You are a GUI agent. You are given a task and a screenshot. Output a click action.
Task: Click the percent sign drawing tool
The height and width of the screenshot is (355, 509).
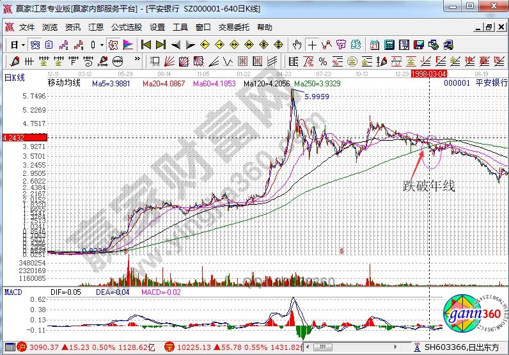click(x=323, y=61)
